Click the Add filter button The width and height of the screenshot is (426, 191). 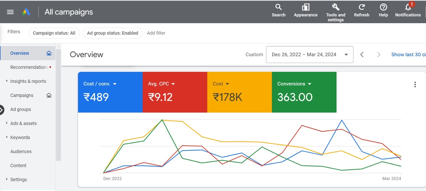click(x=156, y=33)
